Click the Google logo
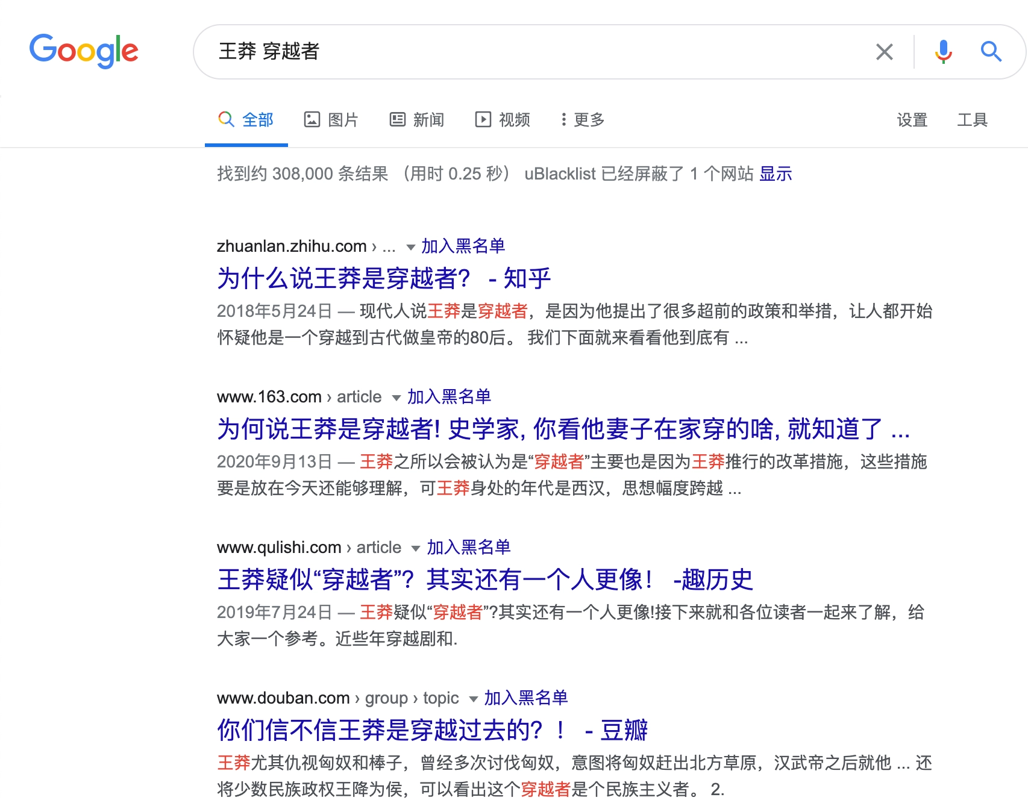Viewport: 1028px width, 806px height. pyautogui.click(x=84, y=51)
